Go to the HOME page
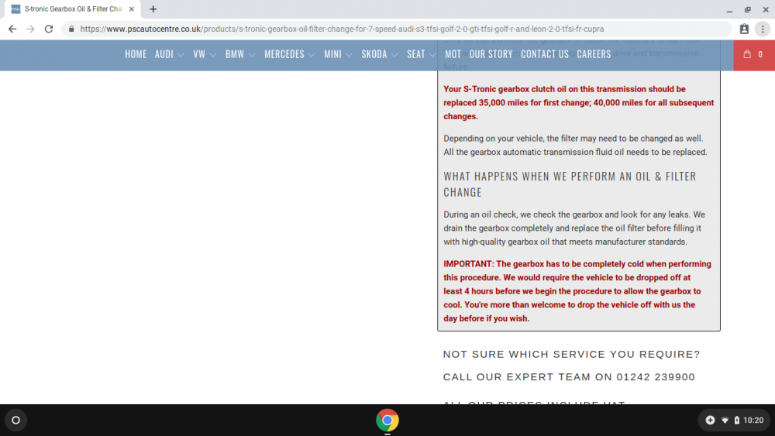 (136, 53)
